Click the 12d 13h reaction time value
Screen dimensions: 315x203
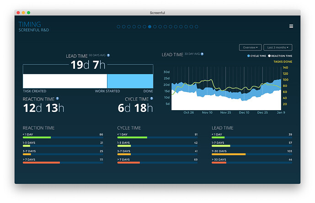coord(43,108)
